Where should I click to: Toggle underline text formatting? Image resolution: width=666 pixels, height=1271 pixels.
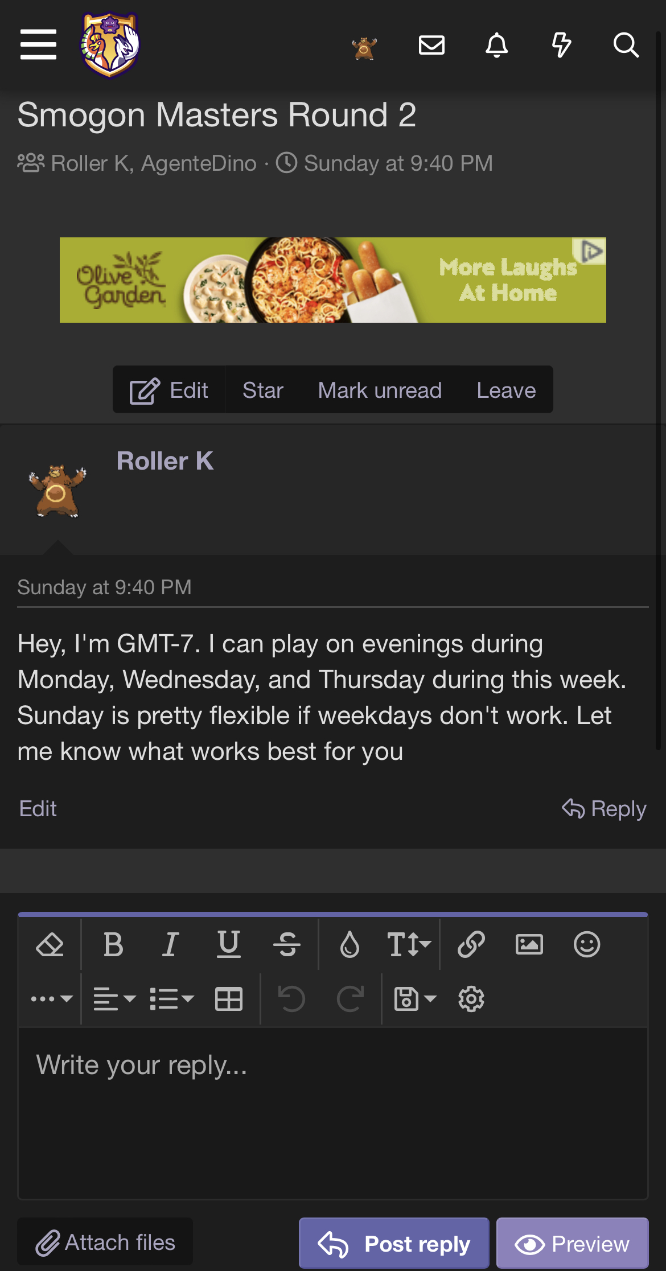point(229,945)
